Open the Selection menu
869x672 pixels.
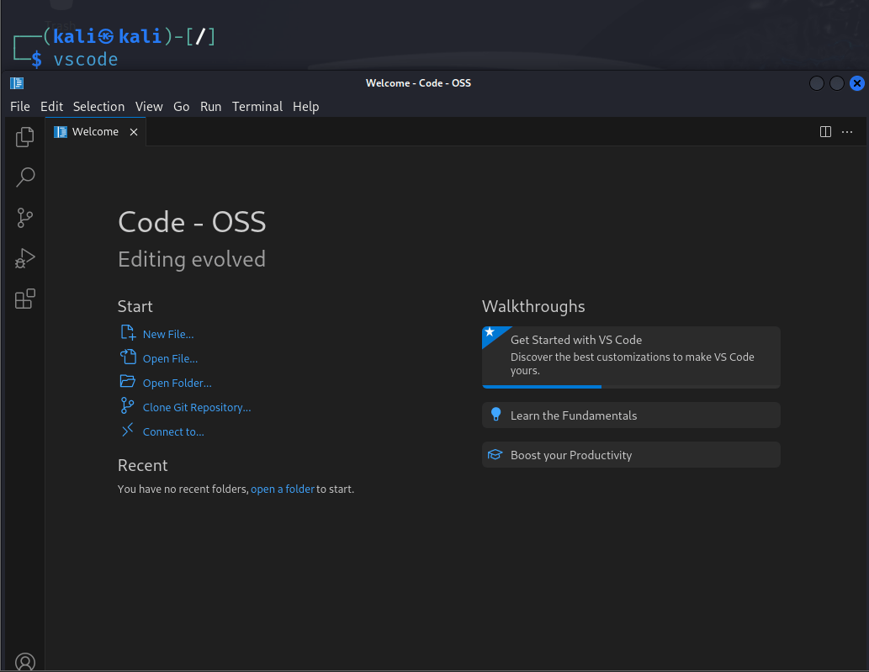tap(98, 106)
